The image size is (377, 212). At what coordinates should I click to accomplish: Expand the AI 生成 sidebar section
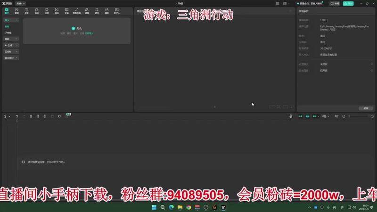click(11, 45)
